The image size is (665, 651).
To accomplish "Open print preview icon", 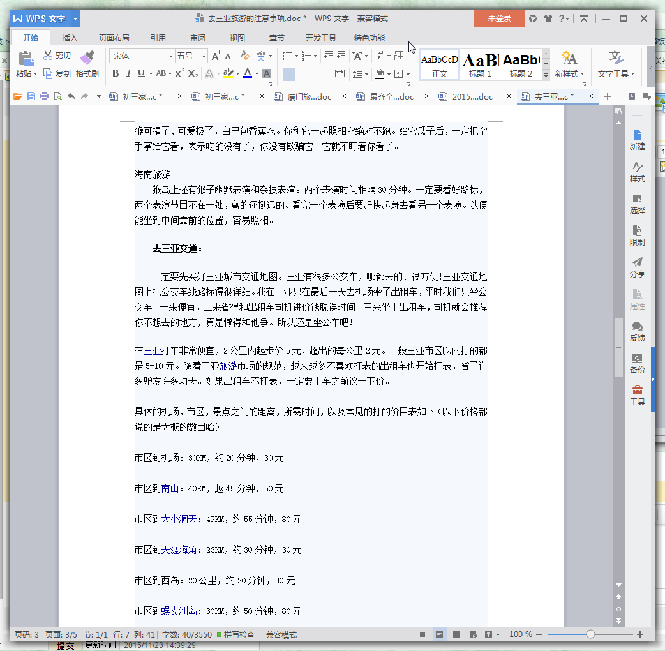I will 57,96.
